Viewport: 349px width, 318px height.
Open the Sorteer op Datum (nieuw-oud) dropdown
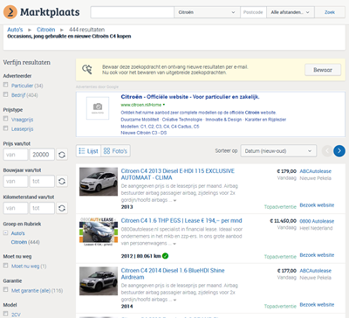tap(278, 151)
